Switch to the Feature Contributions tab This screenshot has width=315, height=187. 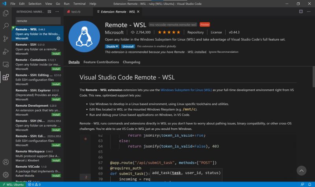(101, 62)
